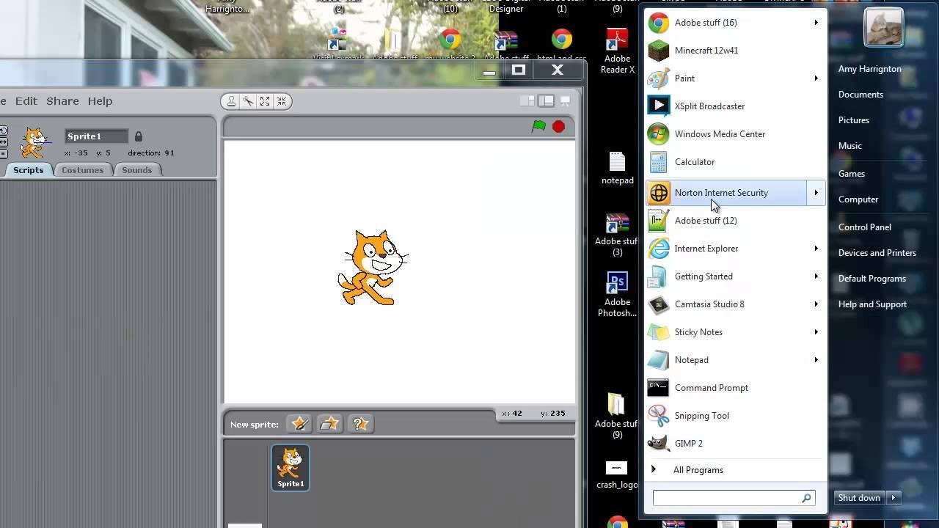Open Adobe stuff (12) in Start menu
Screen dimensions: 939x528
736,221
